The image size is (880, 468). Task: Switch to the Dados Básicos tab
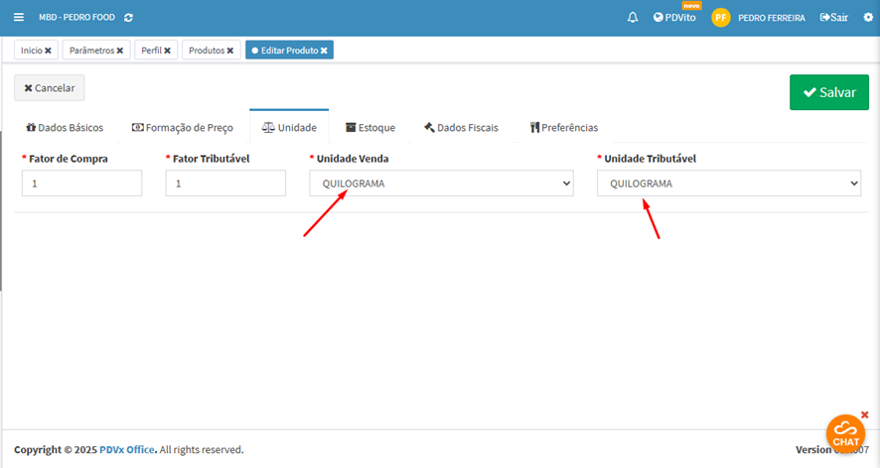click(65, 128)
